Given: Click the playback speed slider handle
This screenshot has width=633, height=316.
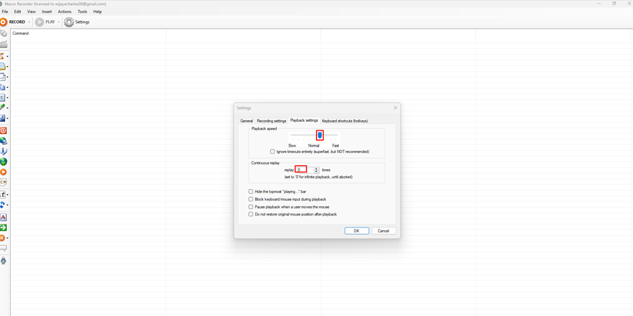Looking at the screenshot, I should click(x=320, y=135).
